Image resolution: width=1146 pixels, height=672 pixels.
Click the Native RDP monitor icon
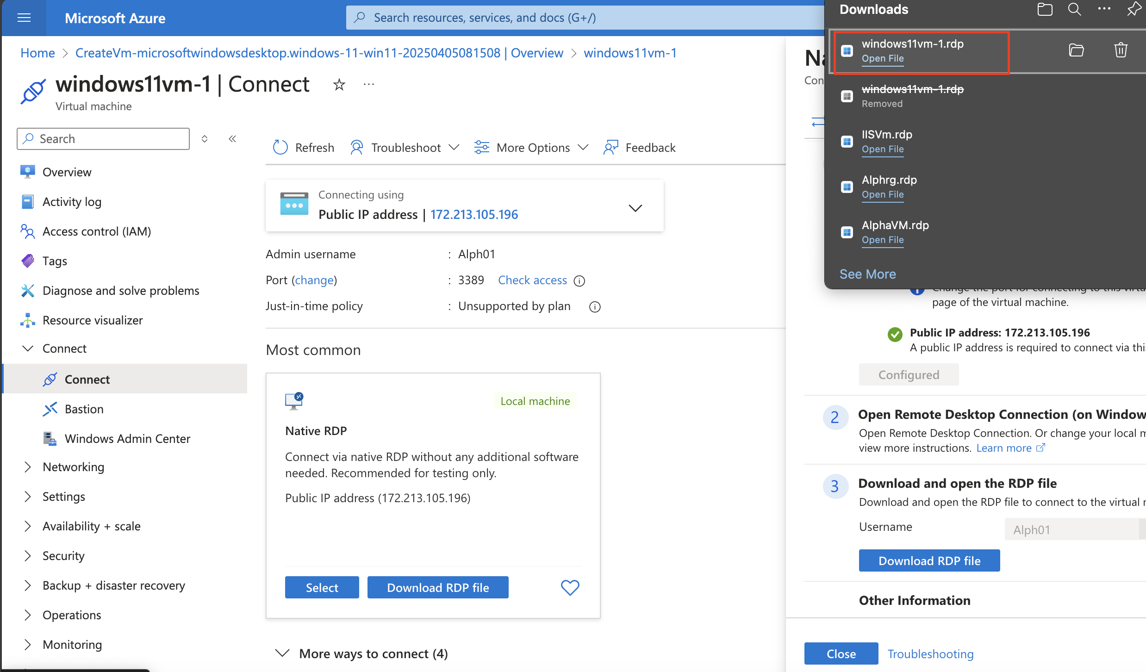pos(294,401)
